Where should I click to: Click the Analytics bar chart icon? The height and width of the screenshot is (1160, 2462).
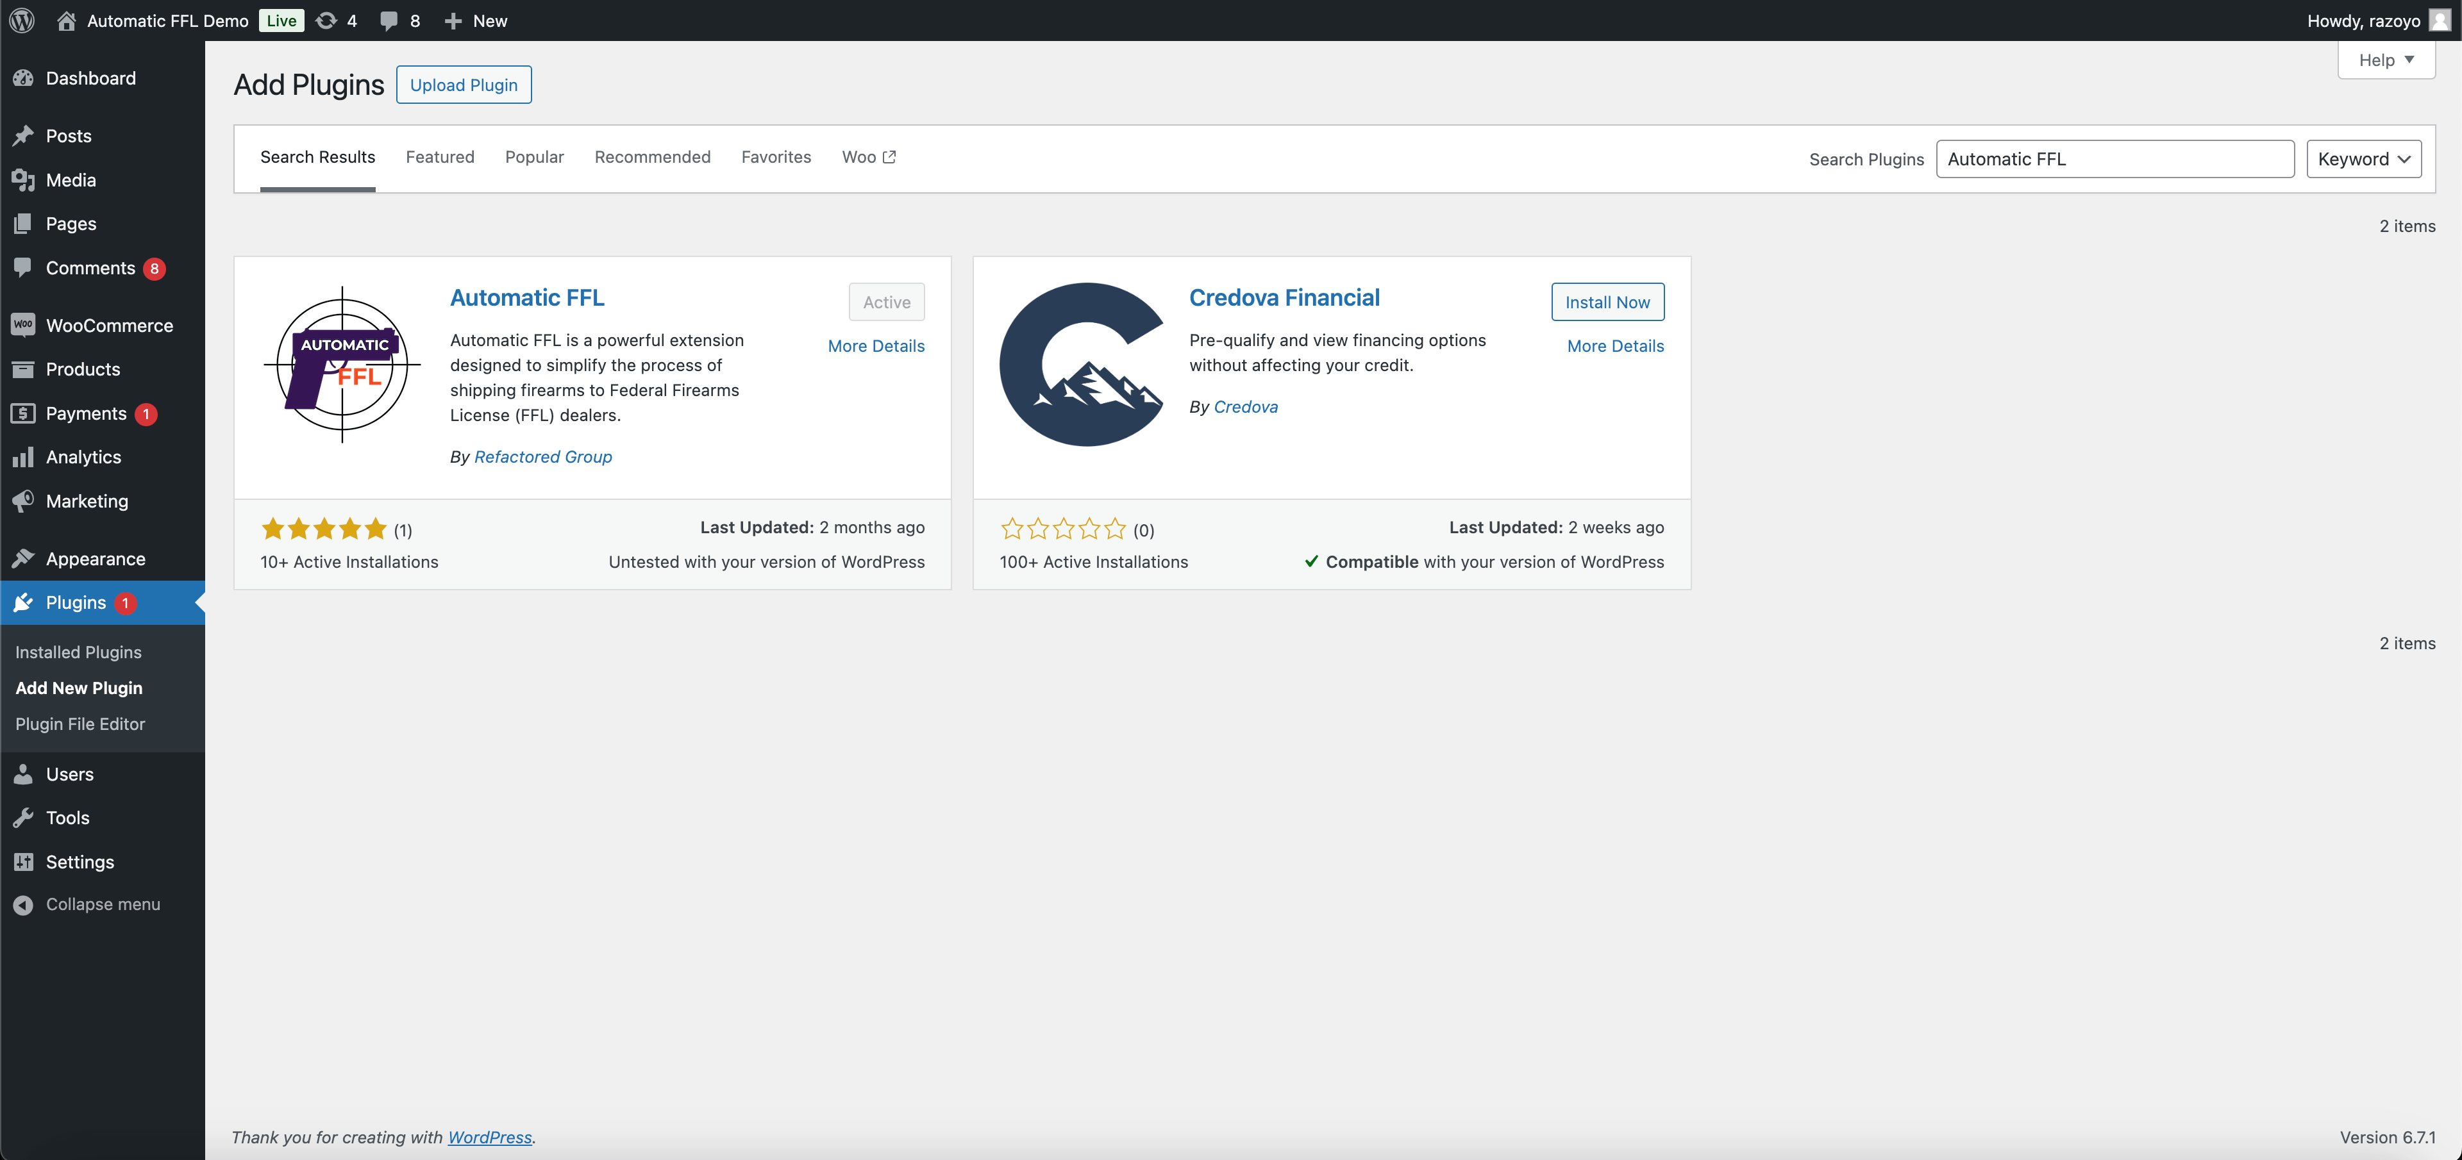pyautogui.click(x=24, y=457)
